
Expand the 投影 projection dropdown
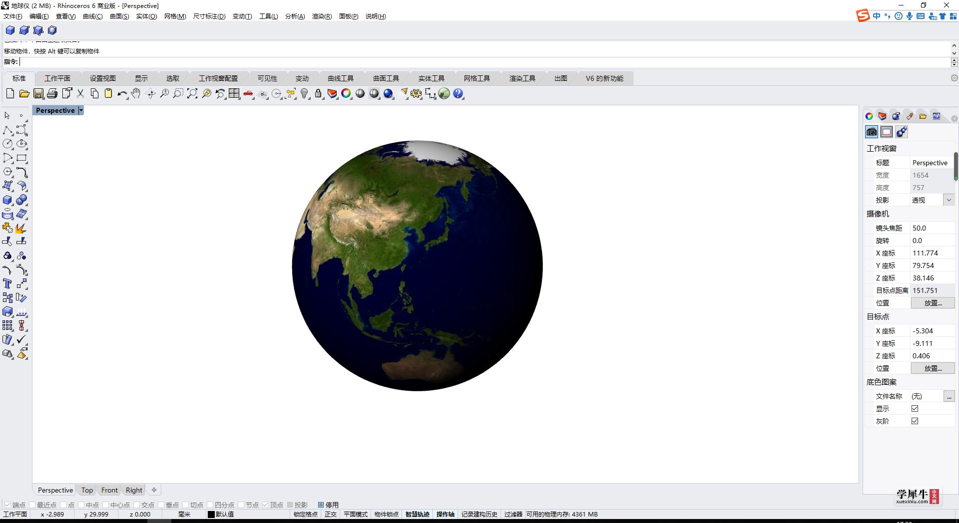tap(949, 200)
